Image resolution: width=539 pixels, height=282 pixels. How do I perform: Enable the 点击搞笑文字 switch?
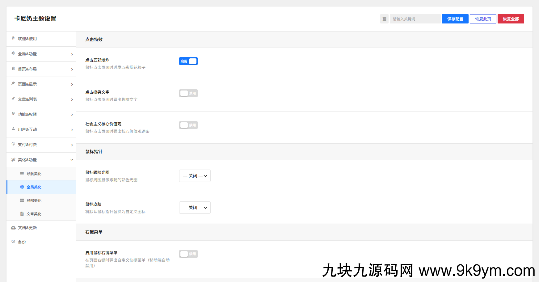(x=188, y=93)
